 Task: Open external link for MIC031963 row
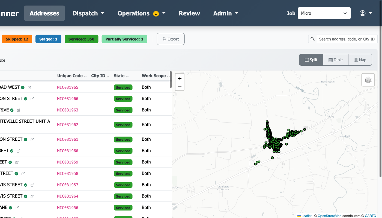coord(19,110)
